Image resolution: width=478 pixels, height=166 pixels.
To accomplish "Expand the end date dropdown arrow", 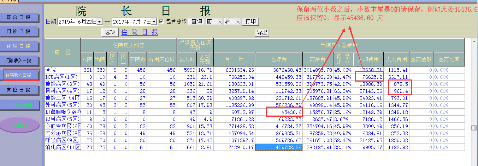I will (x=154, y=22).
